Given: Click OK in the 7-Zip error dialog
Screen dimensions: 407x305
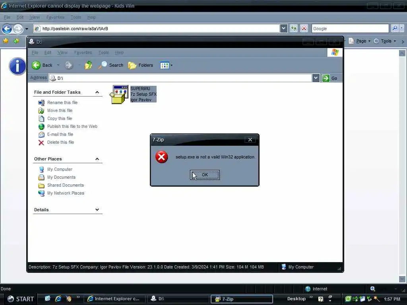Looking at the screenshot, I should [205, 175].
